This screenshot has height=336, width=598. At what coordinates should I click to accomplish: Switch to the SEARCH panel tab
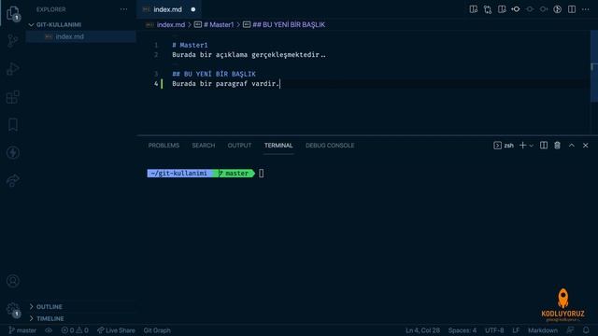coord(204,146)
